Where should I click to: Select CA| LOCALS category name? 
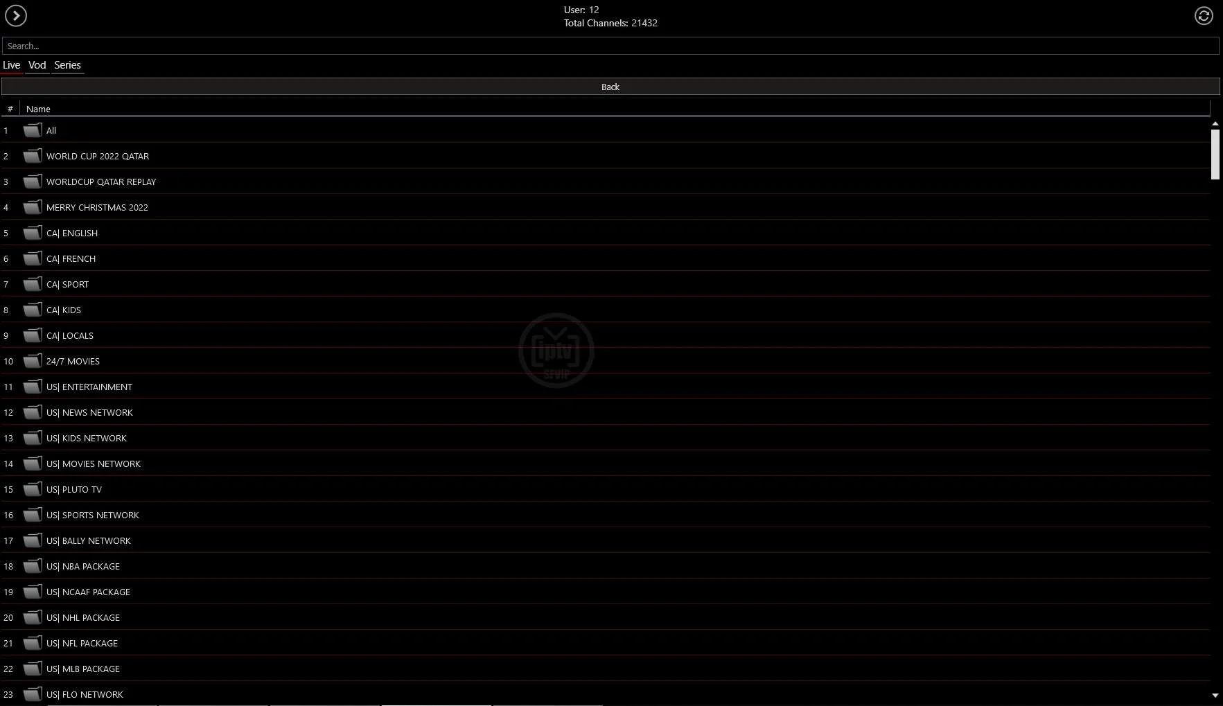pyautogui.click(x=70, y=335)
